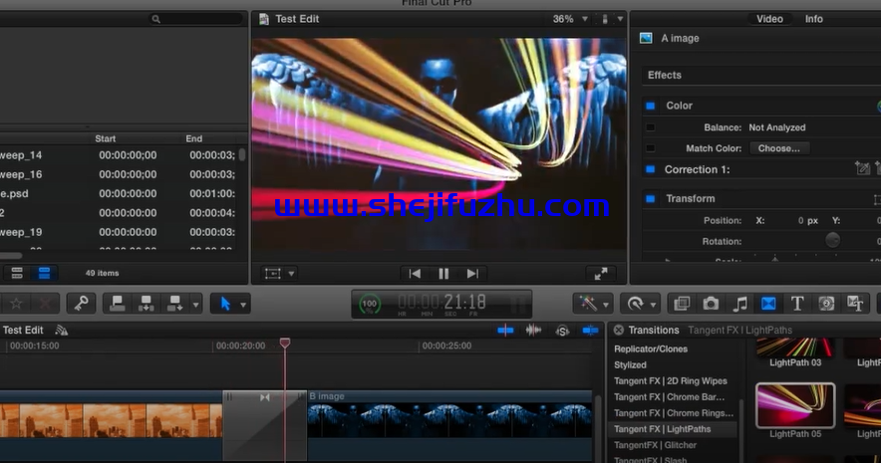Open the enhancements dropdown arrow
881x463 pixels.
tap(606, 305)
